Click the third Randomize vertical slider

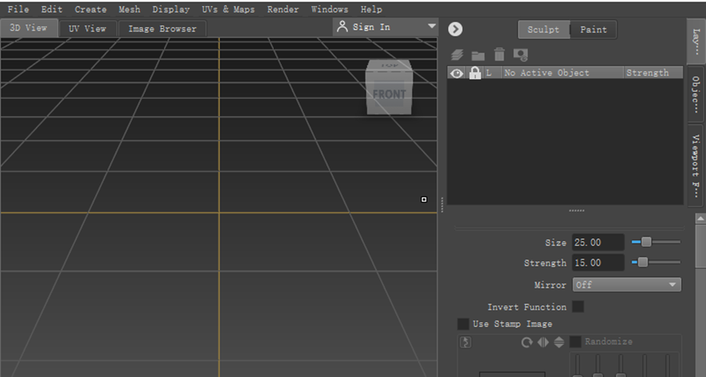[x=620, y=365]
